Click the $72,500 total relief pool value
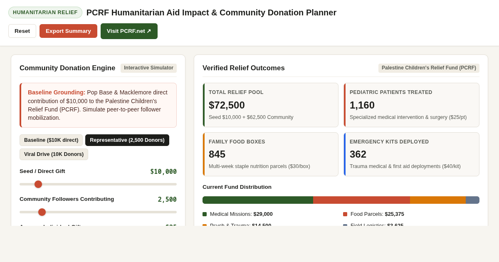Screen dimensions: 499x262 (x=227, y=105)
